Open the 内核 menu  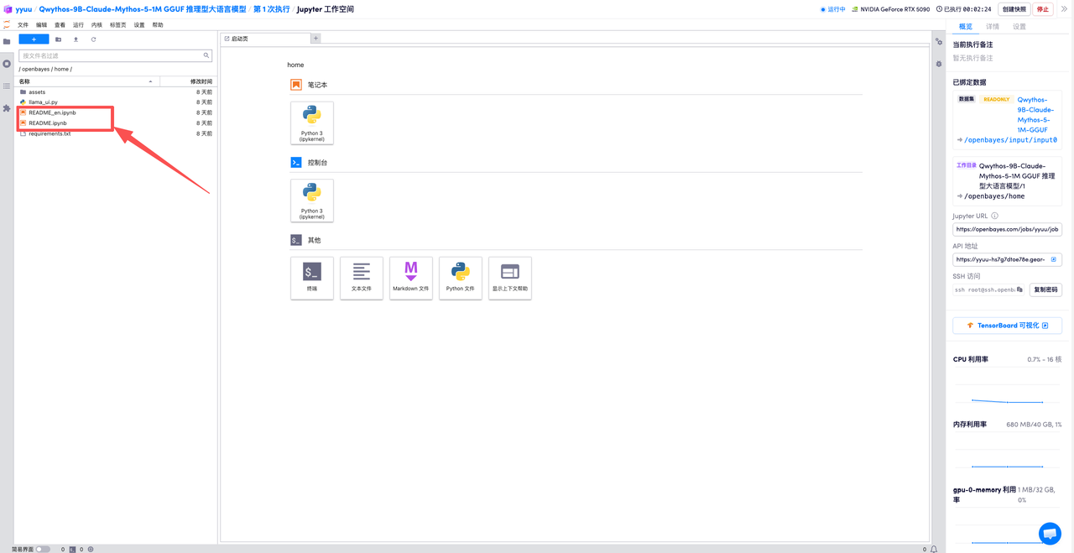(96, 25)
